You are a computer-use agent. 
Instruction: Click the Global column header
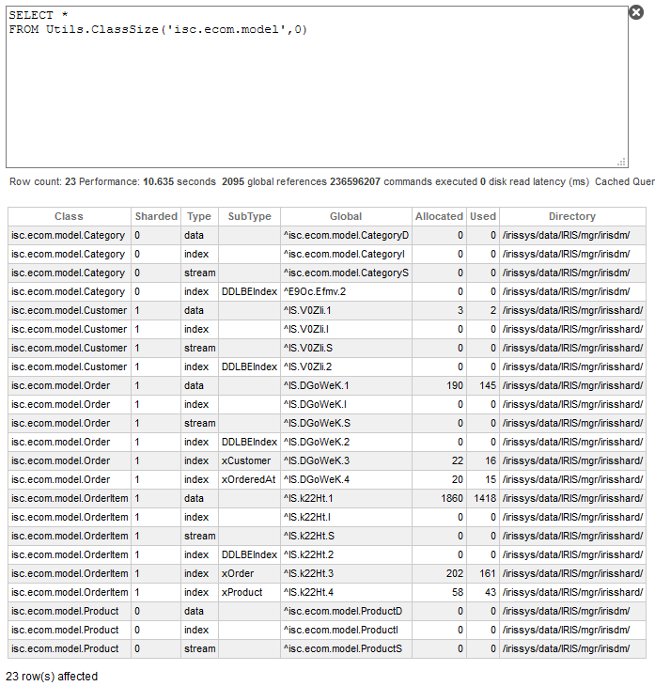345,216
